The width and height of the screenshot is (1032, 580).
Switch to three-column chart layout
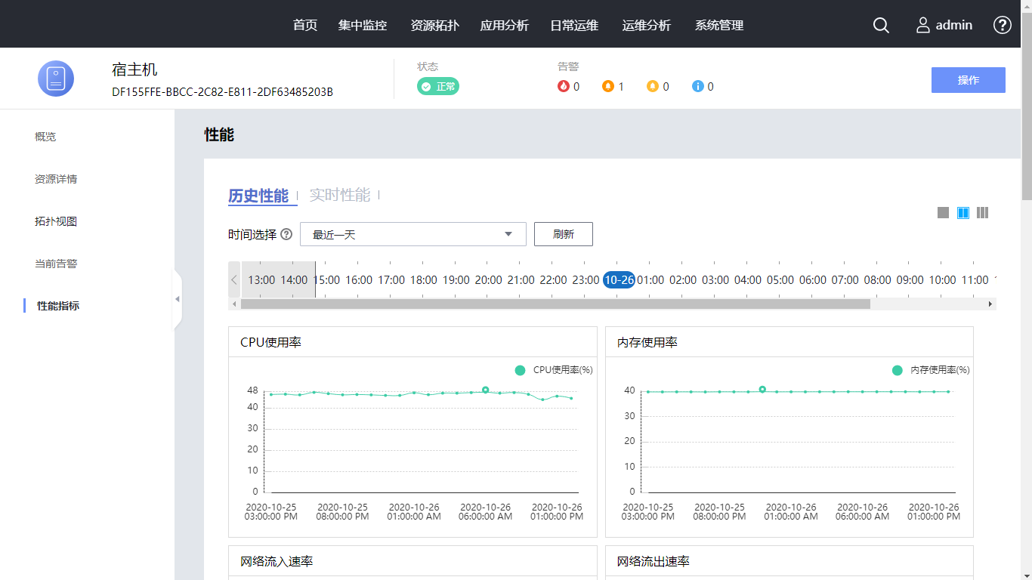click(x=982, y=213)
